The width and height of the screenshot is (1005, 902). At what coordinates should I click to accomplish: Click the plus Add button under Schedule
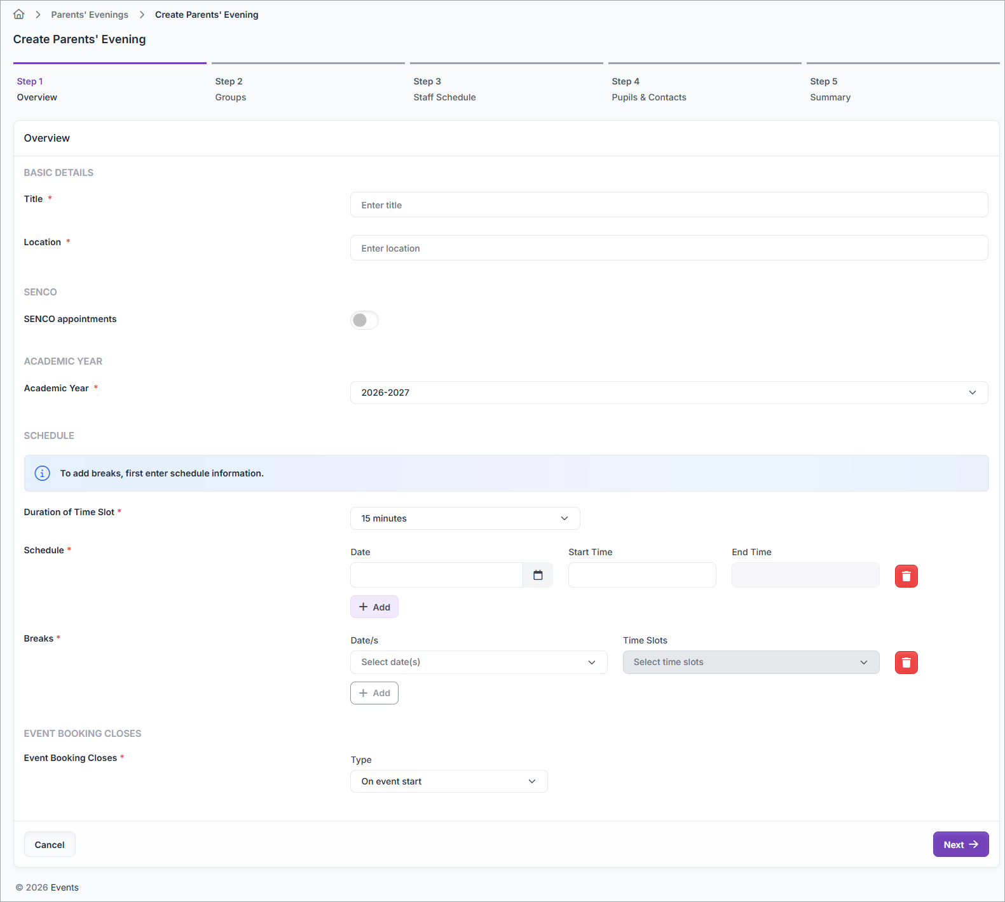[374, 607]
